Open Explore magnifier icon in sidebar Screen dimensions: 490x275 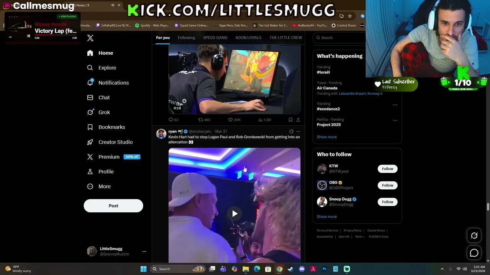[x=90, y=68]
